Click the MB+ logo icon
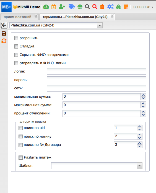The image size is (156, 193). 6,7
